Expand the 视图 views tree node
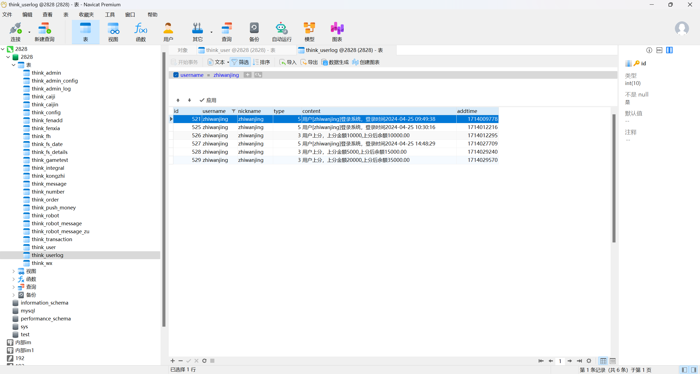 (x=14, y=271)
